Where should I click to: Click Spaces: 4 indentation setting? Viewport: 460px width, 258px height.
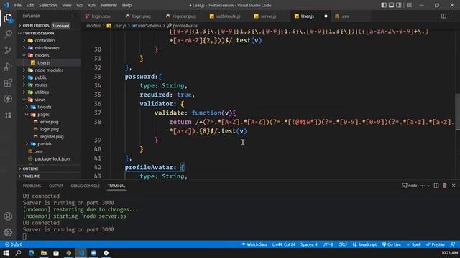pyautogui.click(x=308, y=244)
